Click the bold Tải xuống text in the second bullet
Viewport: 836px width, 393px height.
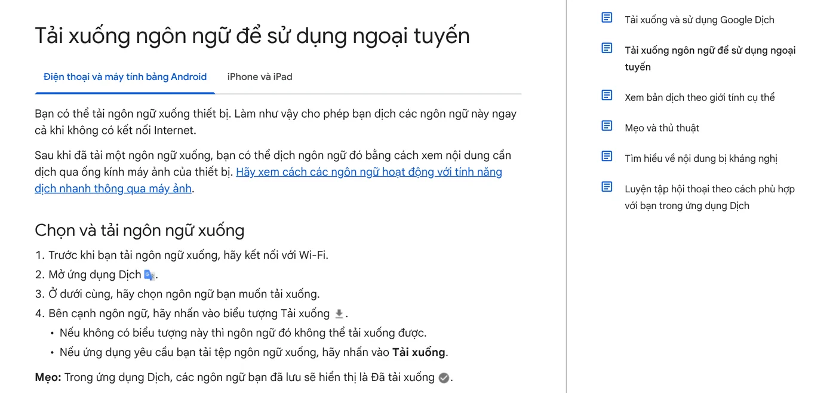419,352
